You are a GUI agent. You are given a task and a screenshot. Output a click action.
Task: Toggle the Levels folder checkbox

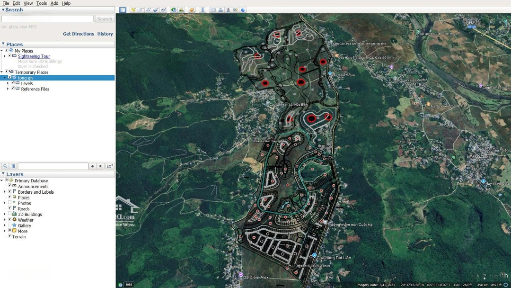[13, 83]
